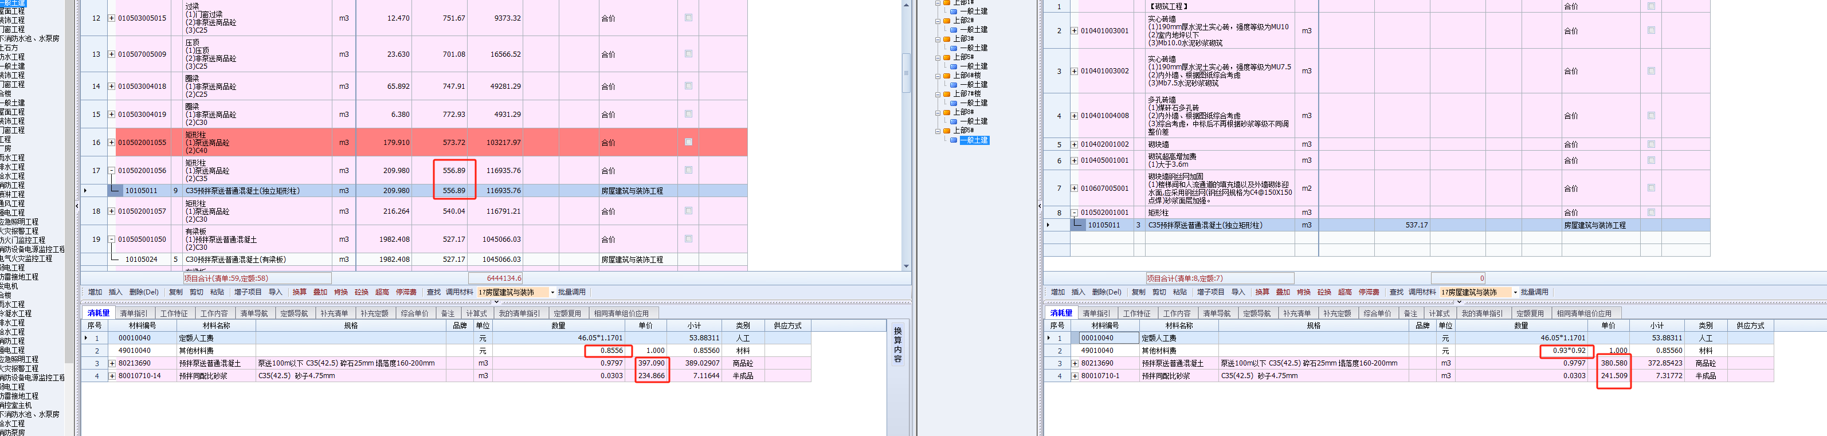The height and width of the screenshot is (436, 1827).
Task: Tick the checkbox in row 010503004018
Action: [688, 86]
